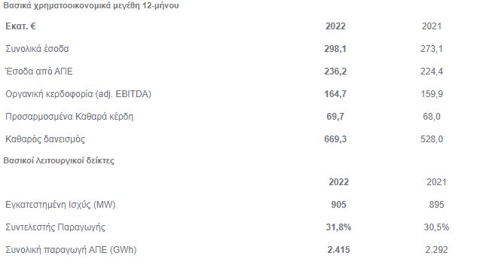This screenshot has height=274, width=489.
Task: Click the 'Βασικά χρηματοοικονομικά μεγέθη 12-μήνου' heading
Action: 90,5
